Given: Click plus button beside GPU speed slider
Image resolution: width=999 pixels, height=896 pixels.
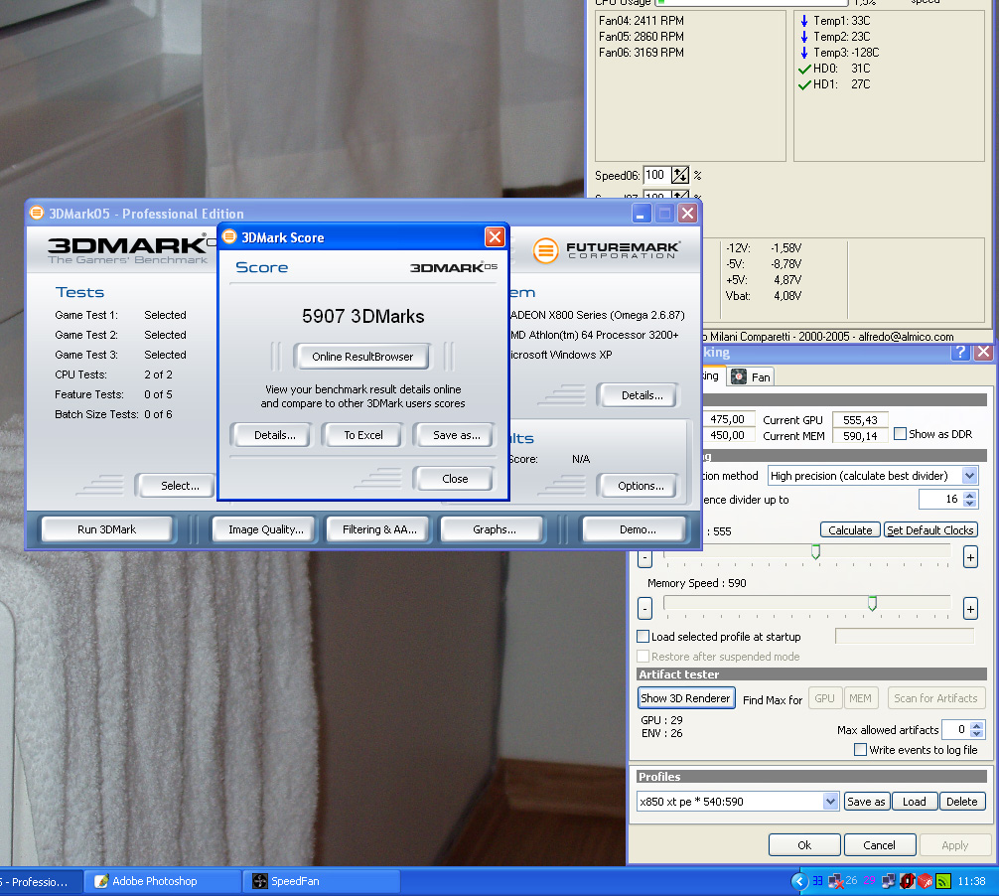Looking at the screenshot, I should tap(970, 557).
